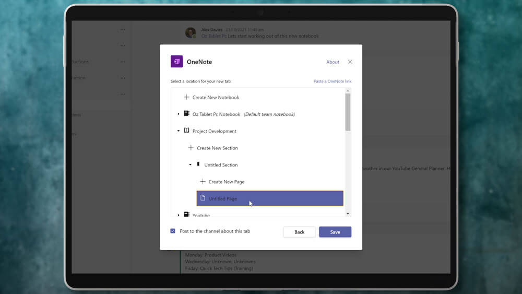This screenshot has height=294, width=522.
Task: Collapse the Project Development notebook
Action: (x=179, y=131)
